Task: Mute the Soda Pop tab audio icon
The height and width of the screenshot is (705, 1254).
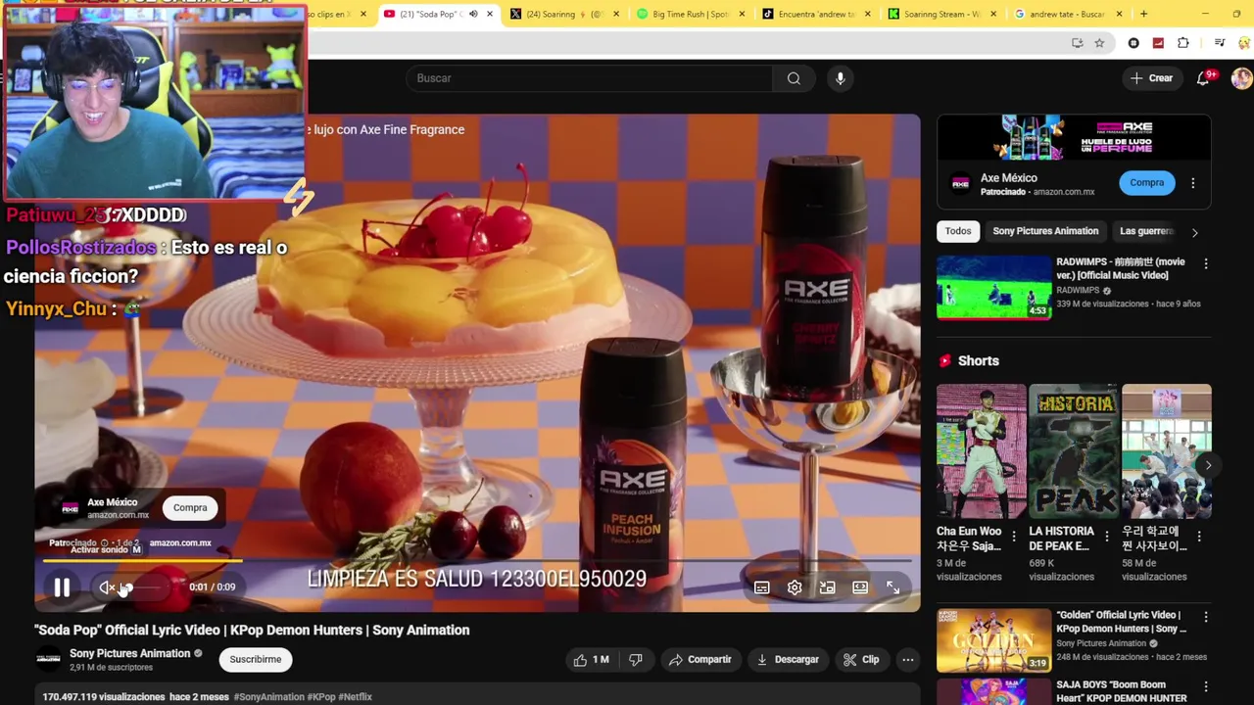Action: coord(473,15)
